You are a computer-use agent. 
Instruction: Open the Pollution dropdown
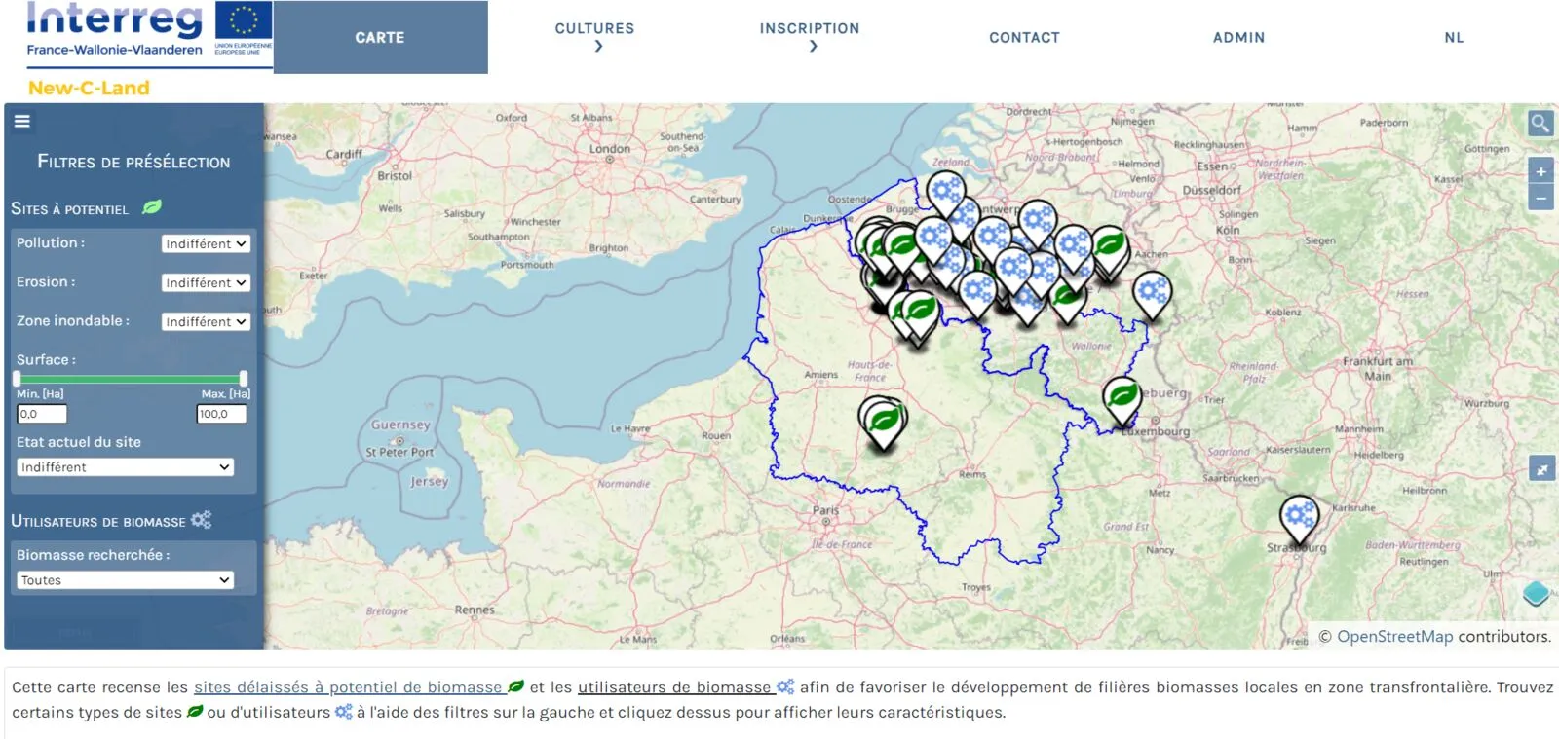(x=206, y=243)
